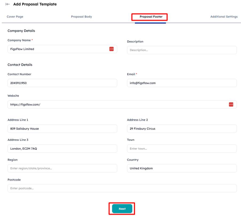Click the Address Line 1 field
The height and width of the screenshot is (216, 241).
point(62,128)
